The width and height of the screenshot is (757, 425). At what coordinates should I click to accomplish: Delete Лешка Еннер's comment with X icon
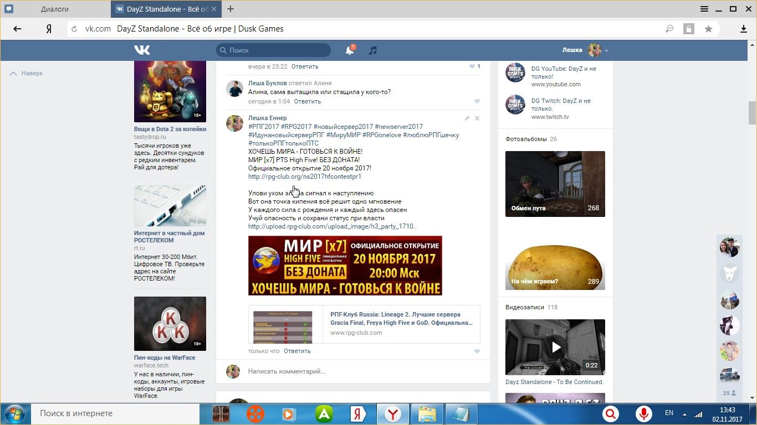click(477, 118)
